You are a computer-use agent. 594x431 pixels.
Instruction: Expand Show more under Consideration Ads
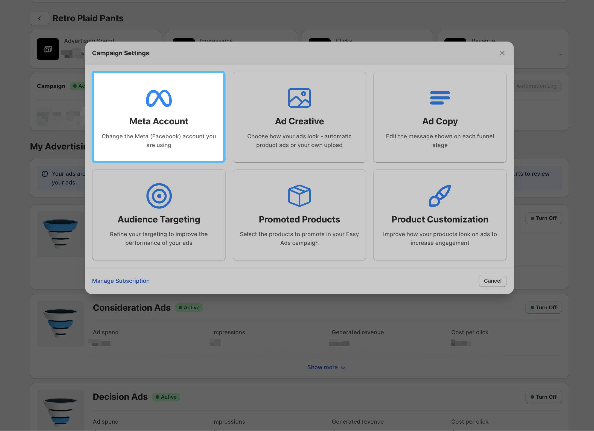(x=326, y=367)
